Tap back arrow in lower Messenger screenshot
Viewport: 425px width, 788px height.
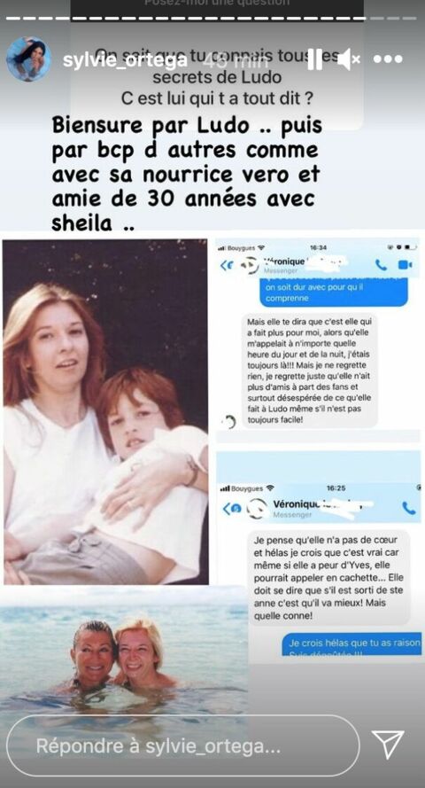231,509
